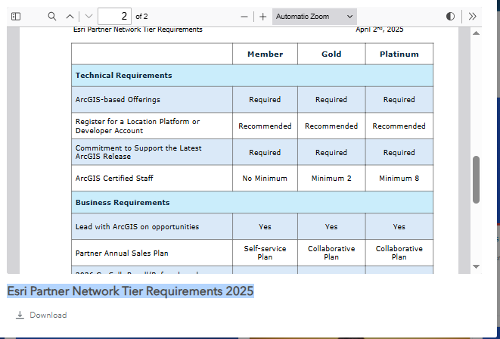Click the Esri Partner Network Tier Requirements page header

tap(138, 30)
